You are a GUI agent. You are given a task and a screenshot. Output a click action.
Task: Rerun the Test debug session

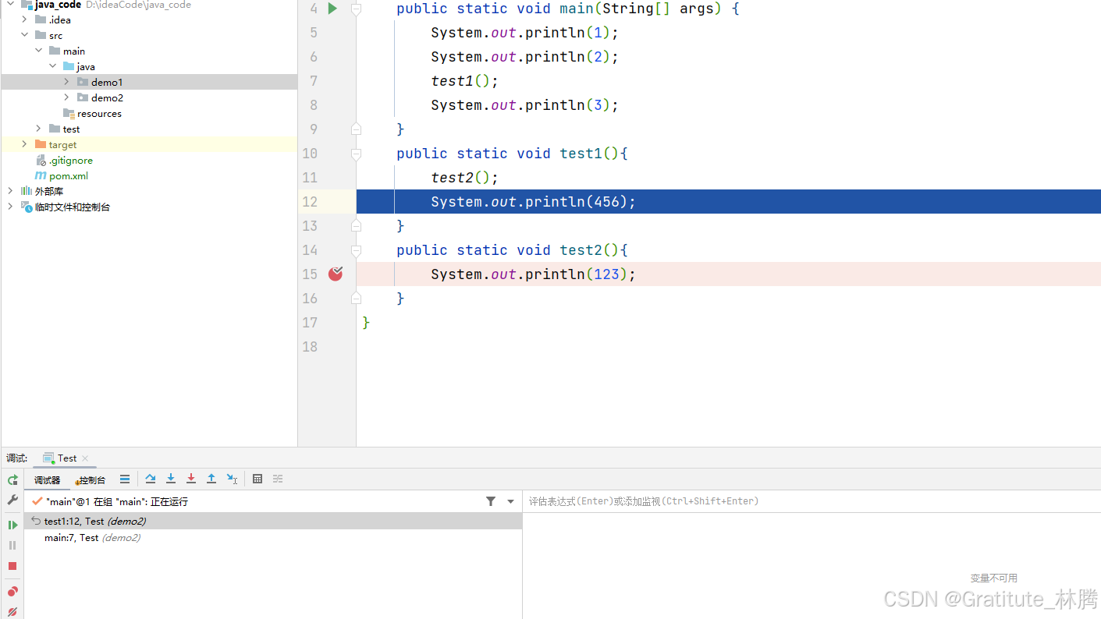click(12, 479)
